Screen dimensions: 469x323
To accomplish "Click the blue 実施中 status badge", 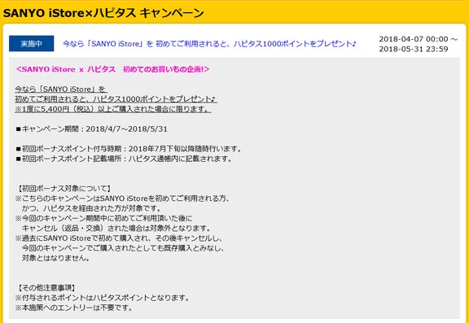I will point(32,44).
